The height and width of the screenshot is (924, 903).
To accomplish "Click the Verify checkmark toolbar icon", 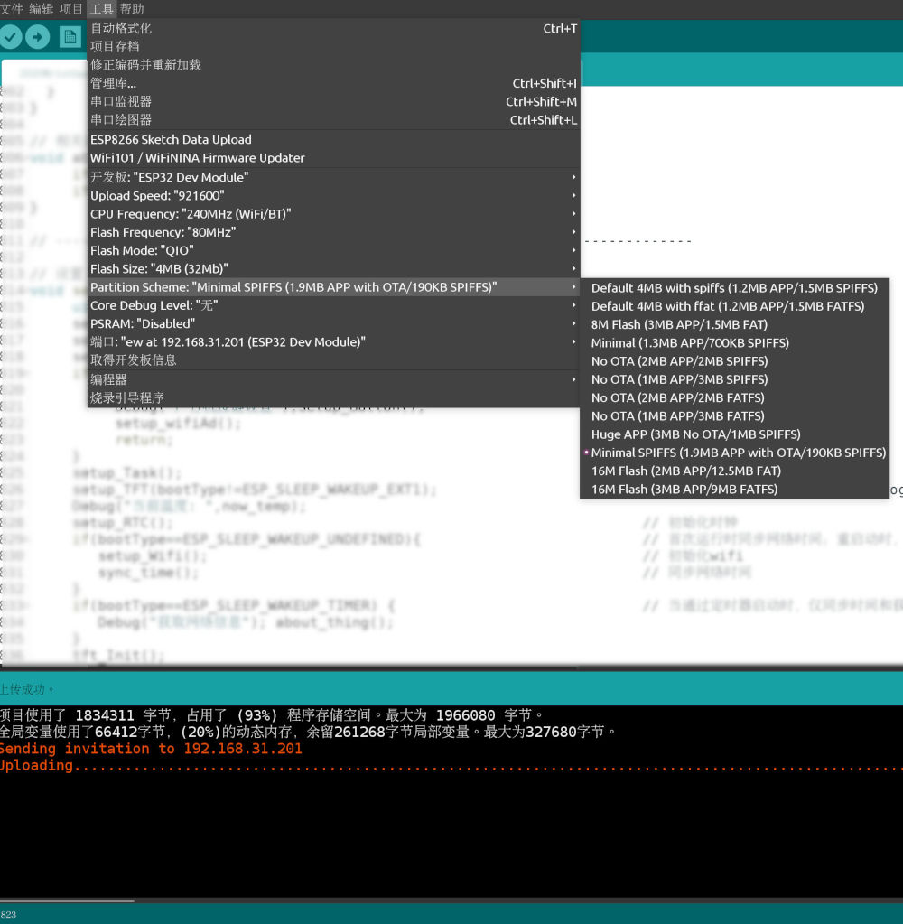I will click(11, 37).
